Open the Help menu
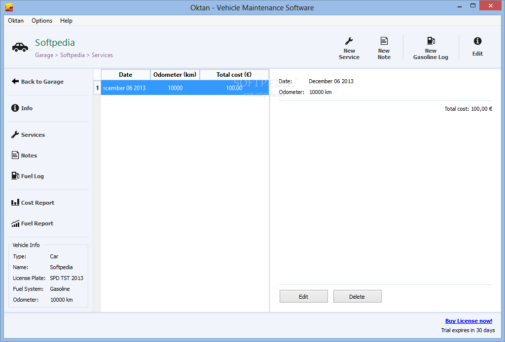The width and height of the screenshot is (505, 342). pyautogui.click(x=66, y=21)
